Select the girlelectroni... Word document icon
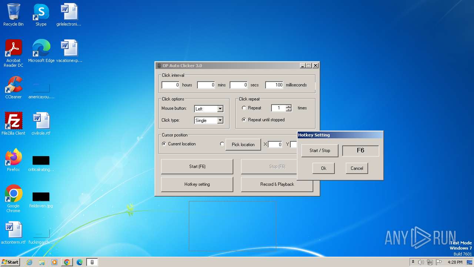This screenshot has height=267, width=474. (69, 15)
